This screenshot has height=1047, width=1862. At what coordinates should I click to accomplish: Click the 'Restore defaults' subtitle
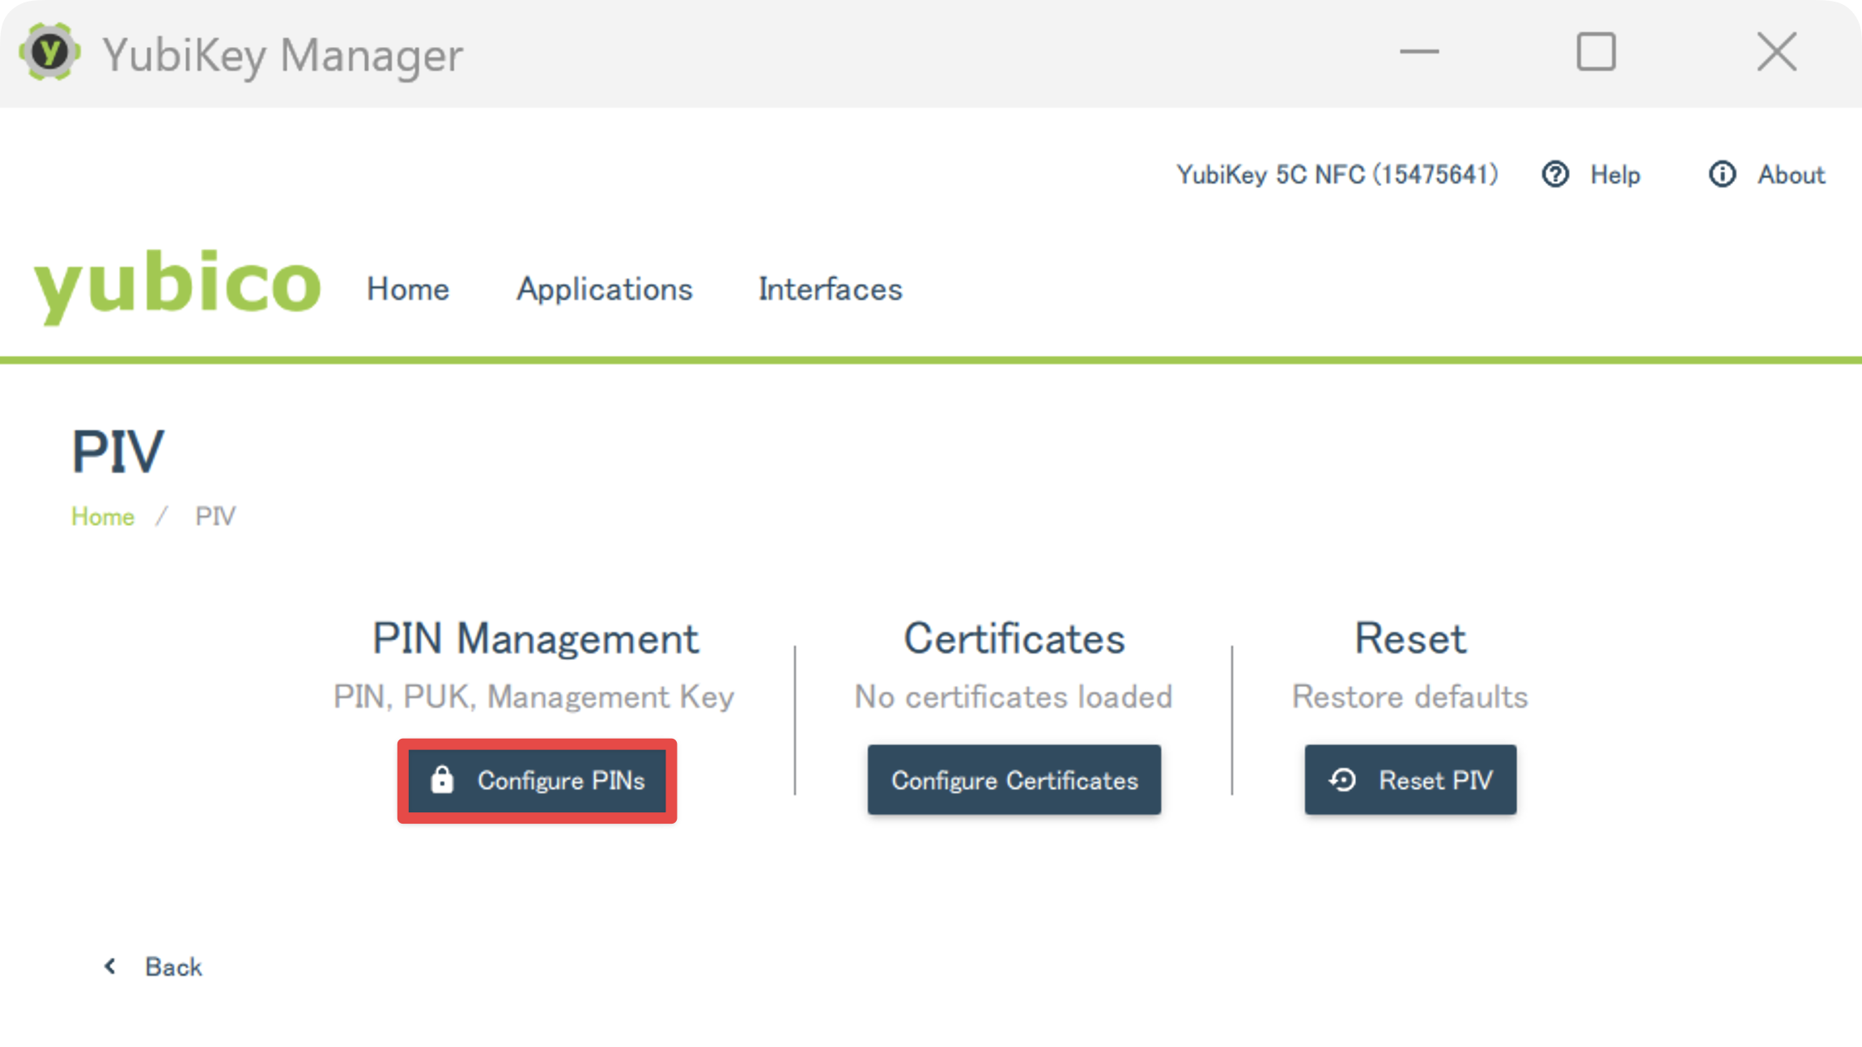(x=1410, y=697)
